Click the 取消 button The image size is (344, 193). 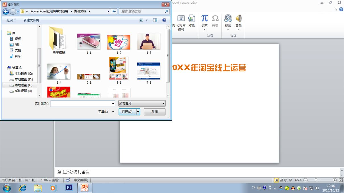pos(154,112)
